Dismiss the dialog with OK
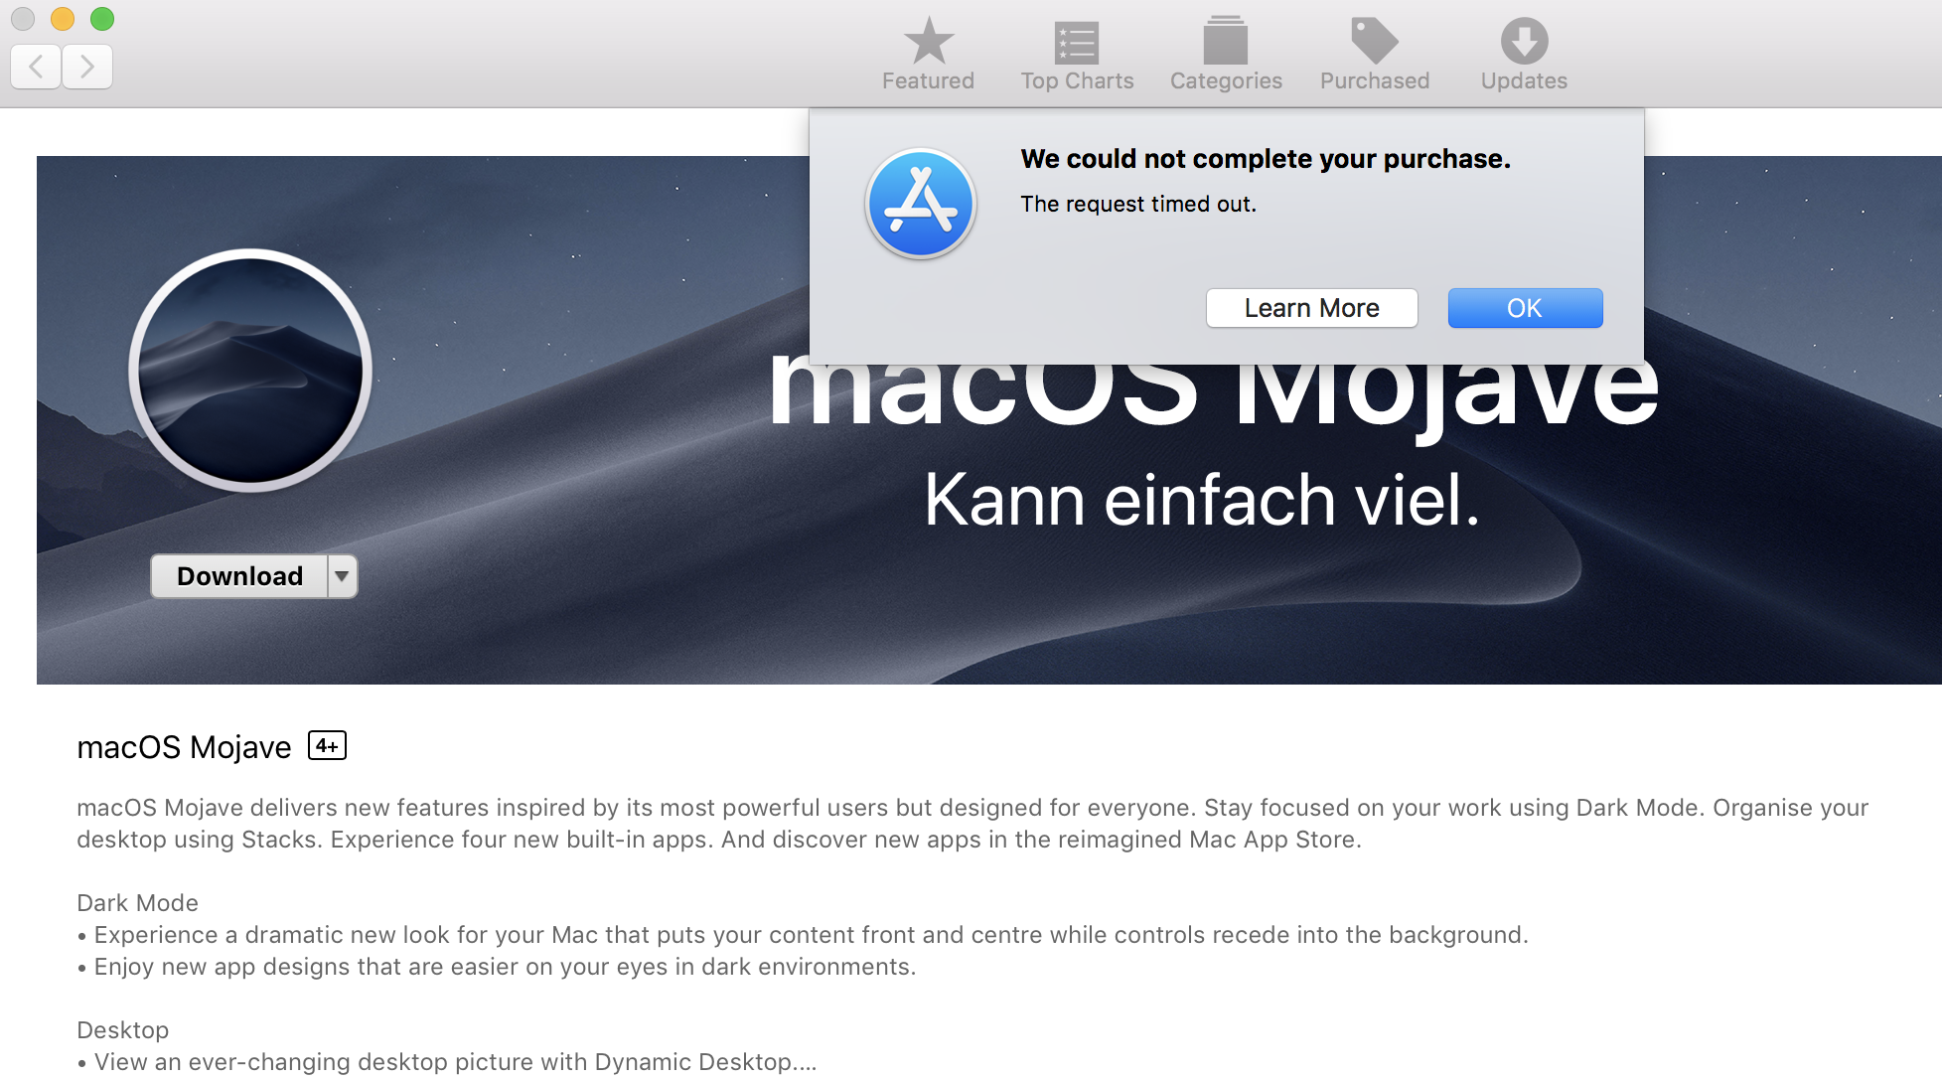The width and height of the screenshot is (1942, 1080). 1525,308
